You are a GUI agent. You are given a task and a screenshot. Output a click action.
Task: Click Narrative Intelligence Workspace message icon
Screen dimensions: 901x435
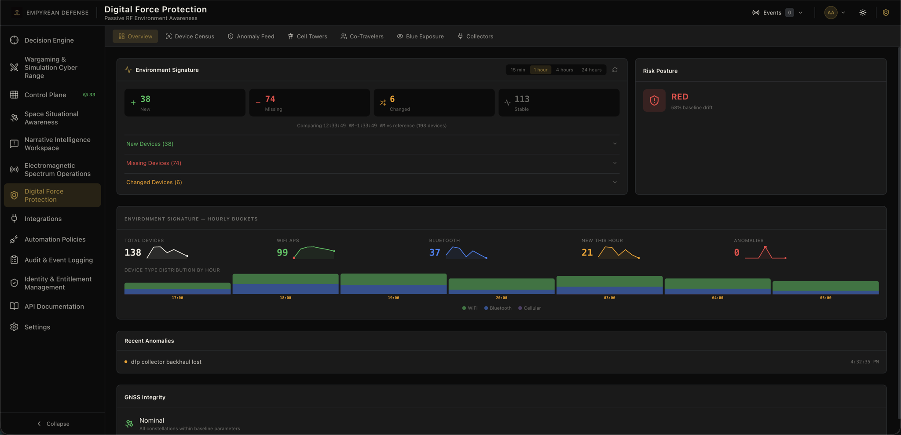click(14, 144)
